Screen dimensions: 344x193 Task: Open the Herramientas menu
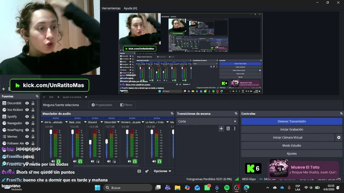(111, 8)
